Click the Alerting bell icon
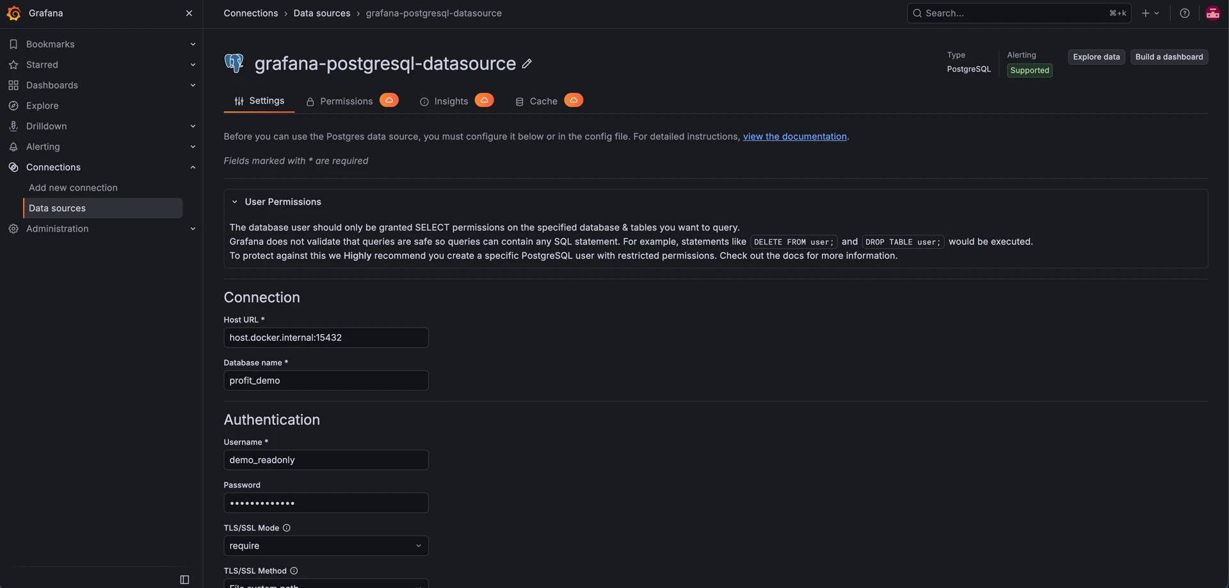The image size is (1229, 588). coord(13,147)
